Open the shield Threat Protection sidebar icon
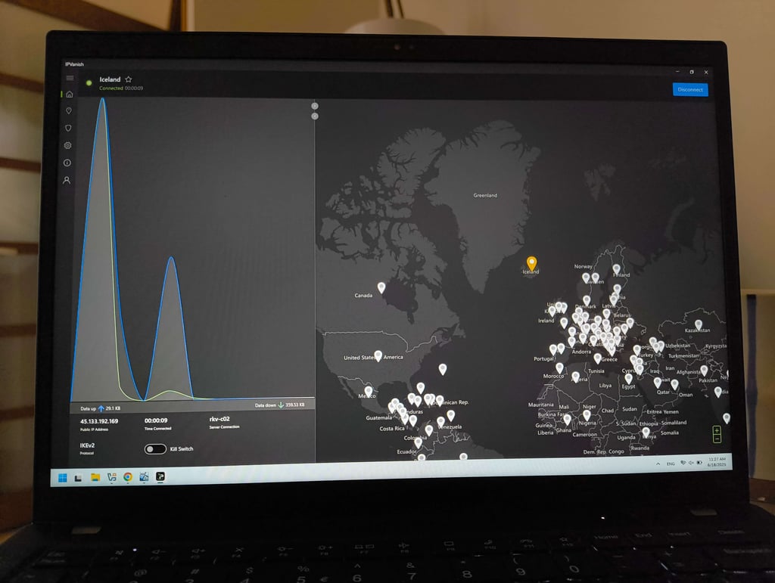The image size is (775, 583). 68,128
